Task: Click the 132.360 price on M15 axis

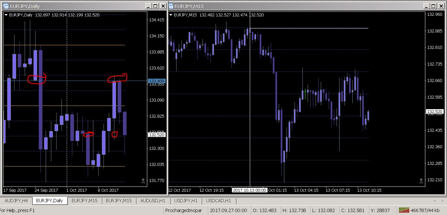Action: click(x=435, y=147)
